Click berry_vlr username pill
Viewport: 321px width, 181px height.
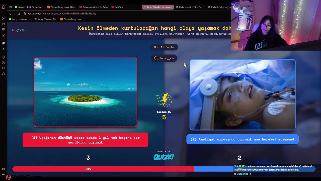[164, 58]
